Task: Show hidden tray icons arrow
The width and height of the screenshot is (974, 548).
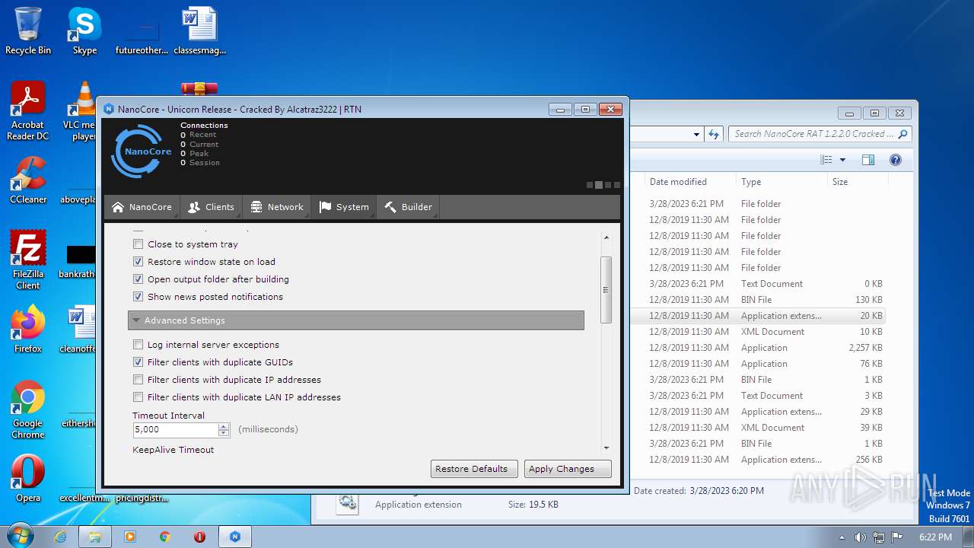Action: tap(842, 537)
